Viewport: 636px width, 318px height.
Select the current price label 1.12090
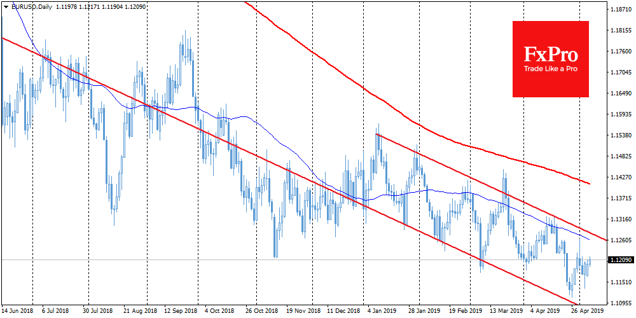coord(621,260)
